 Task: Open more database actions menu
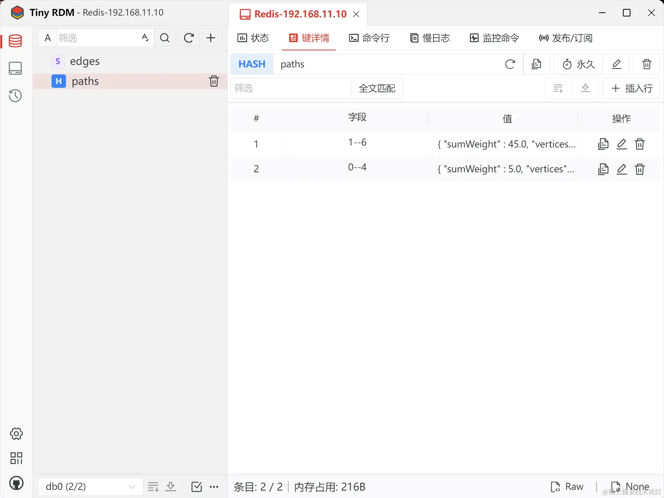point(214,487)
